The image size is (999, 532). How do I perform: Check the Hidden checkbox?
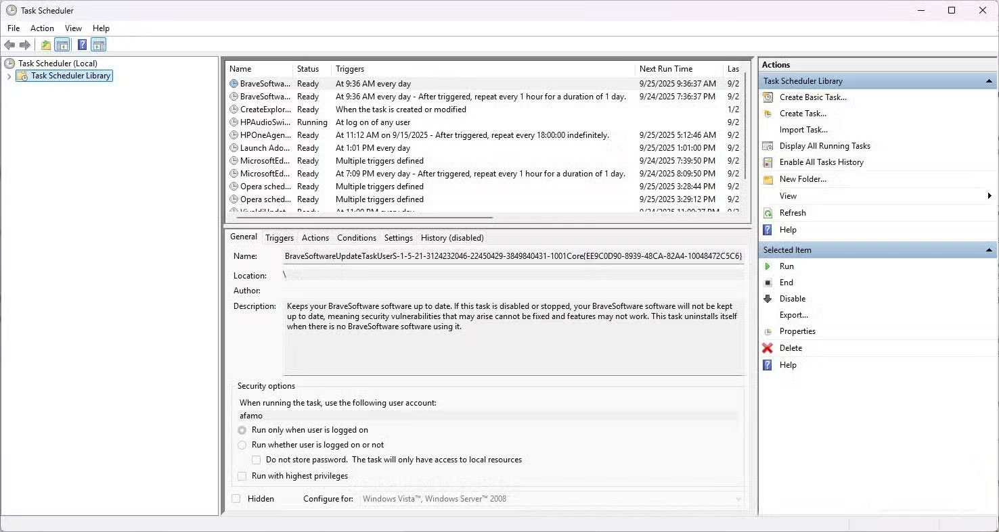236,498
